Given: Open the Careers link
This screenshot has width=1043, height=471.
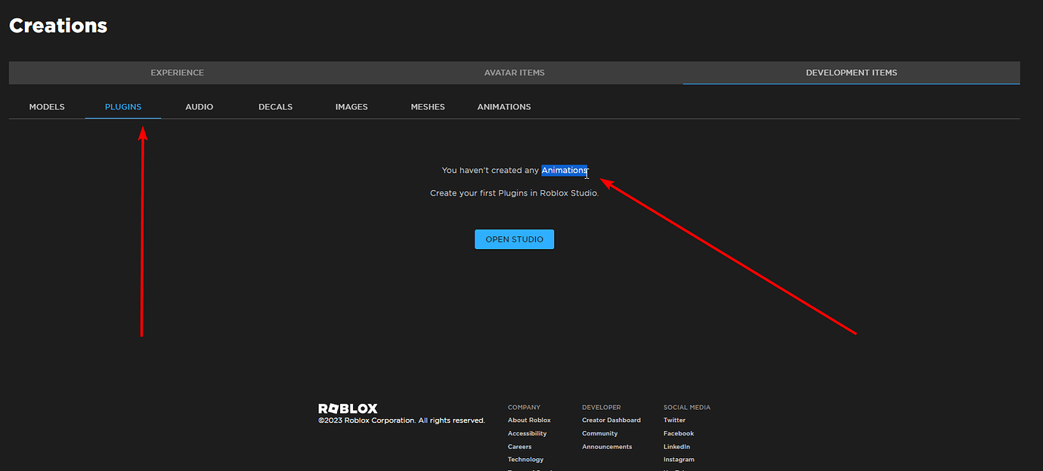Looking at the screenshot, I should (520, 447).
